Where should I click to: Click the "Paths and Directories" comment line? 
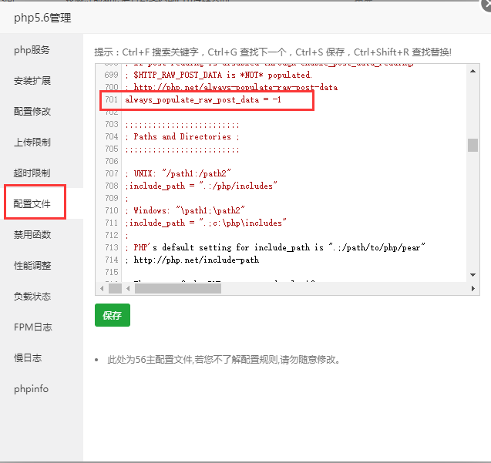click(183, 136)
